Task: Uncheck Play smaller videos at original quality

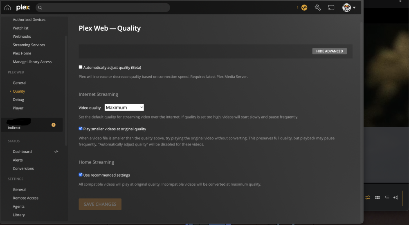Action: pyautogui.click(x=81, y=129)
